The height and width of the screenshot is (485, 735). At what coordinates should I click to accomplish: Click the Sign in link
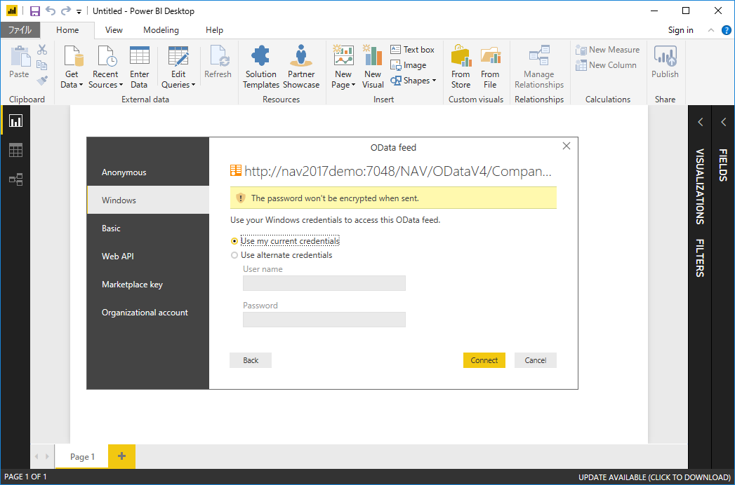pyautogui.click(x=681, y=30)
